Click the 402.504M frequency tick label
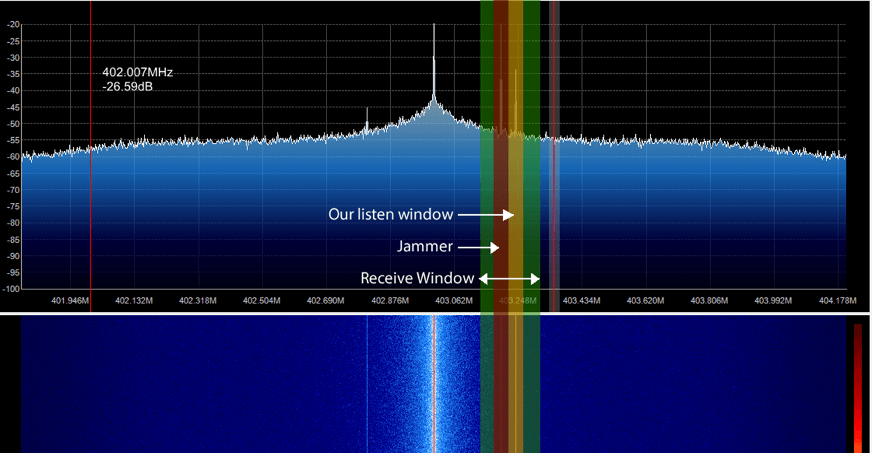Screen dimensions: 872x453 tap(262, 301)
